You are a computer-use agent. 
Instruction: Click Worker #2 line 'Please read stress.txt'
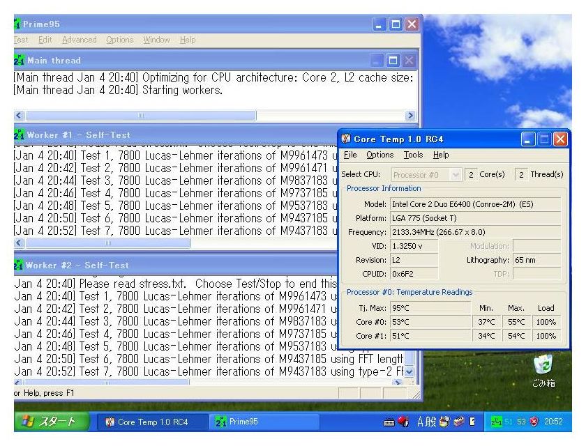coord(176,284)
